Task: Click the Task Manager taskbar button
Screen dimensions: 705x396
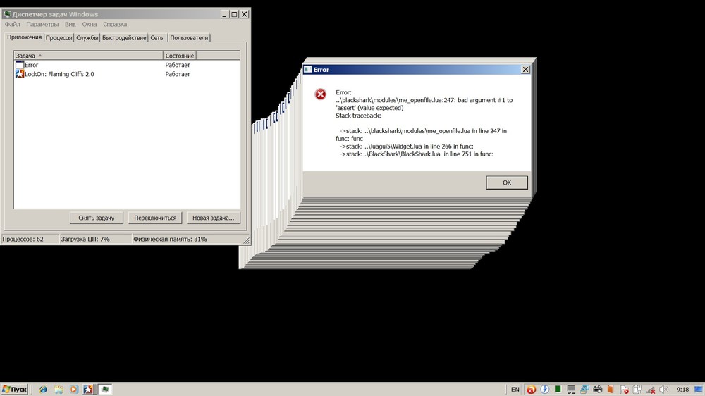Action: (105, 389)
